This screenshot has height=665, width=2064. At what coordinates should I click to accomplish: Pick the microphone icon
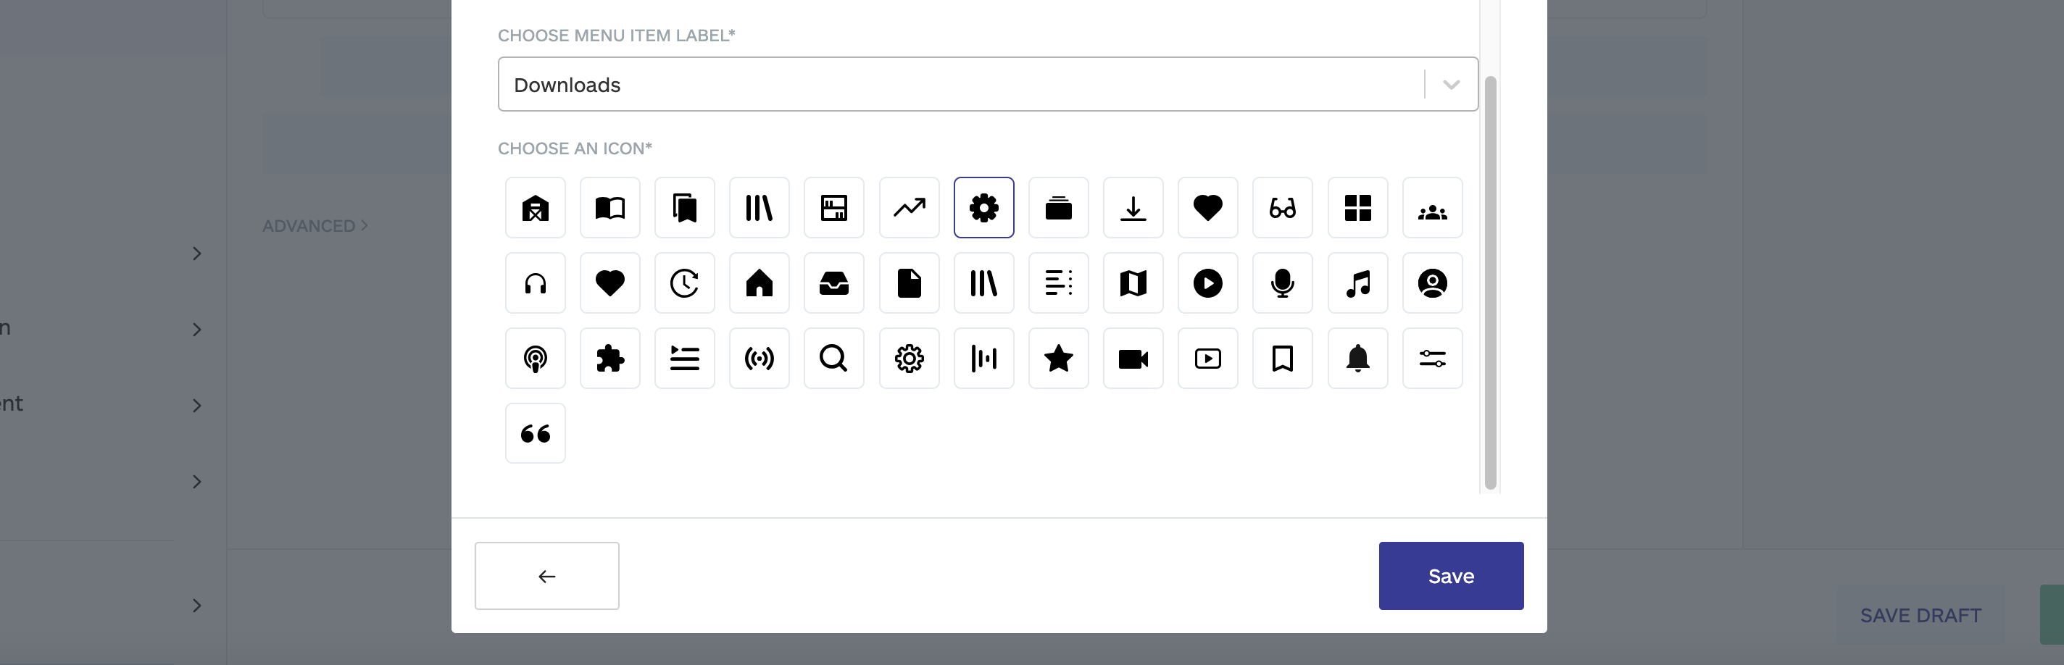(1281, 283)
